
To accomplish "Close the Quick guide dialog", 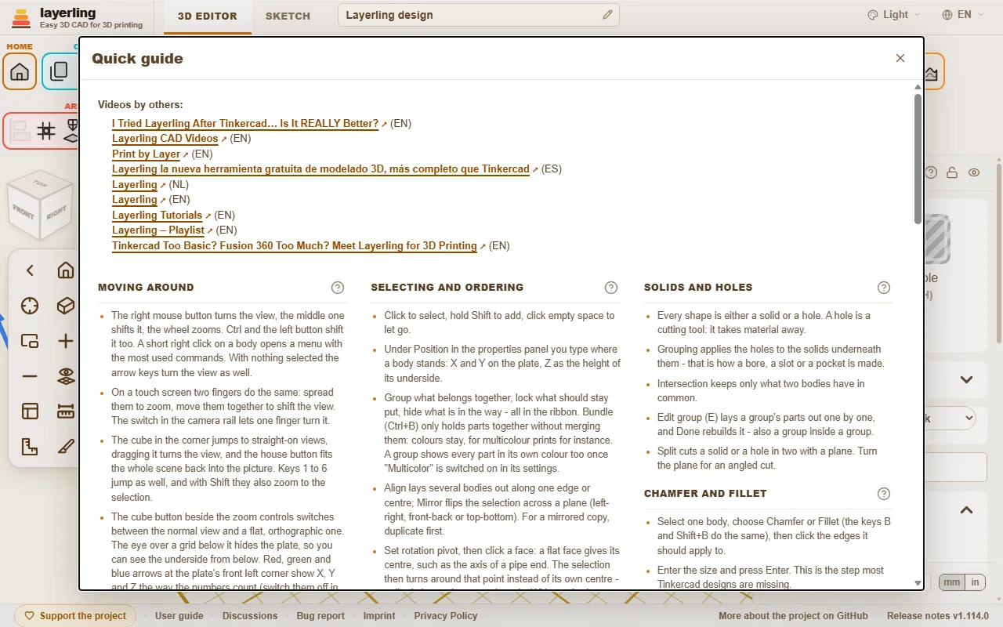I will point(900,58).
